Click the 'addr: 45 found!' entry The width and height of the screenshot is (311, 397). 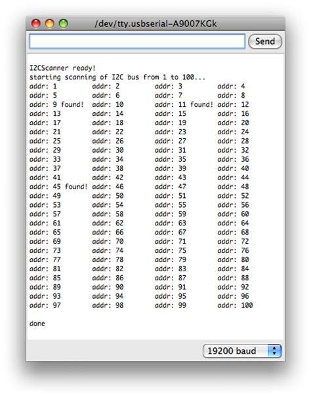click(x=58, y=187)
